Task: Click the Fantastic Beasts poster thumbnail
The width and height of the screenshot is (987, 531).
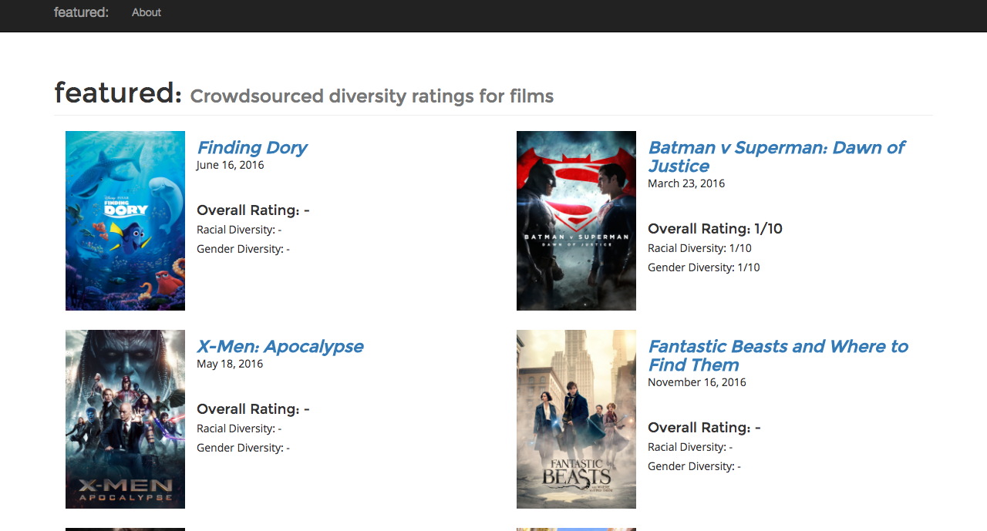Action: (x=576, y=419)
